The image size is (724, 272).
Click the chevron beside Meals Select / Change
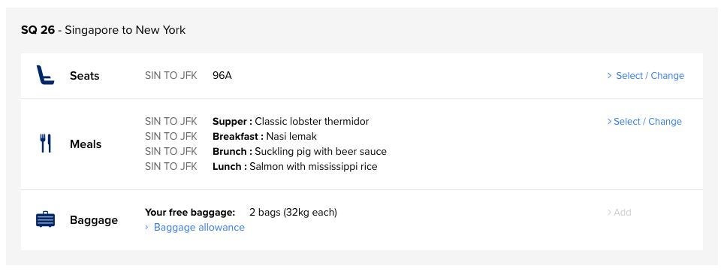pos(610,122)
